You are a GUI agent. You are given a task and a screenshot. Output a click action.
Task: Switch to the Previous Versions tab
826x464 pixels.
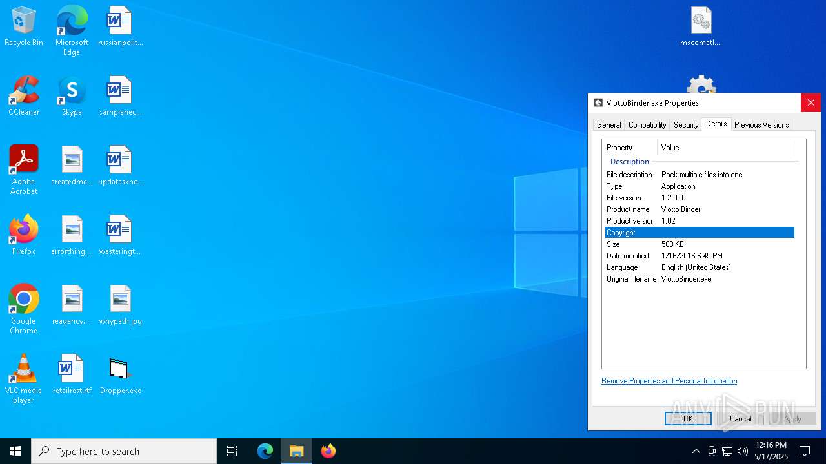pos(761,125)
